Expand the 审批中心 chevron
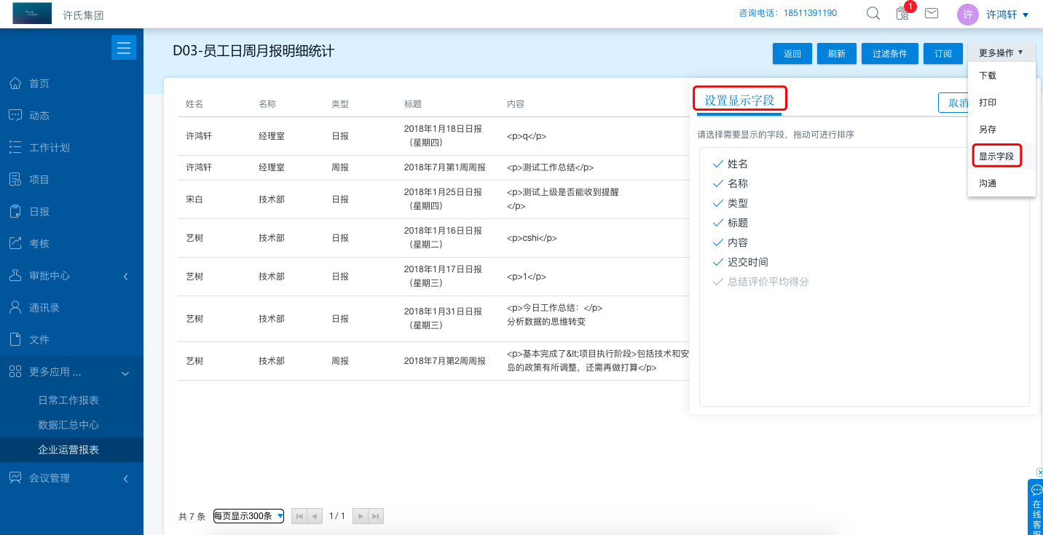The height and width of the screenshot is (535, 1043). [x=125, y=276]
